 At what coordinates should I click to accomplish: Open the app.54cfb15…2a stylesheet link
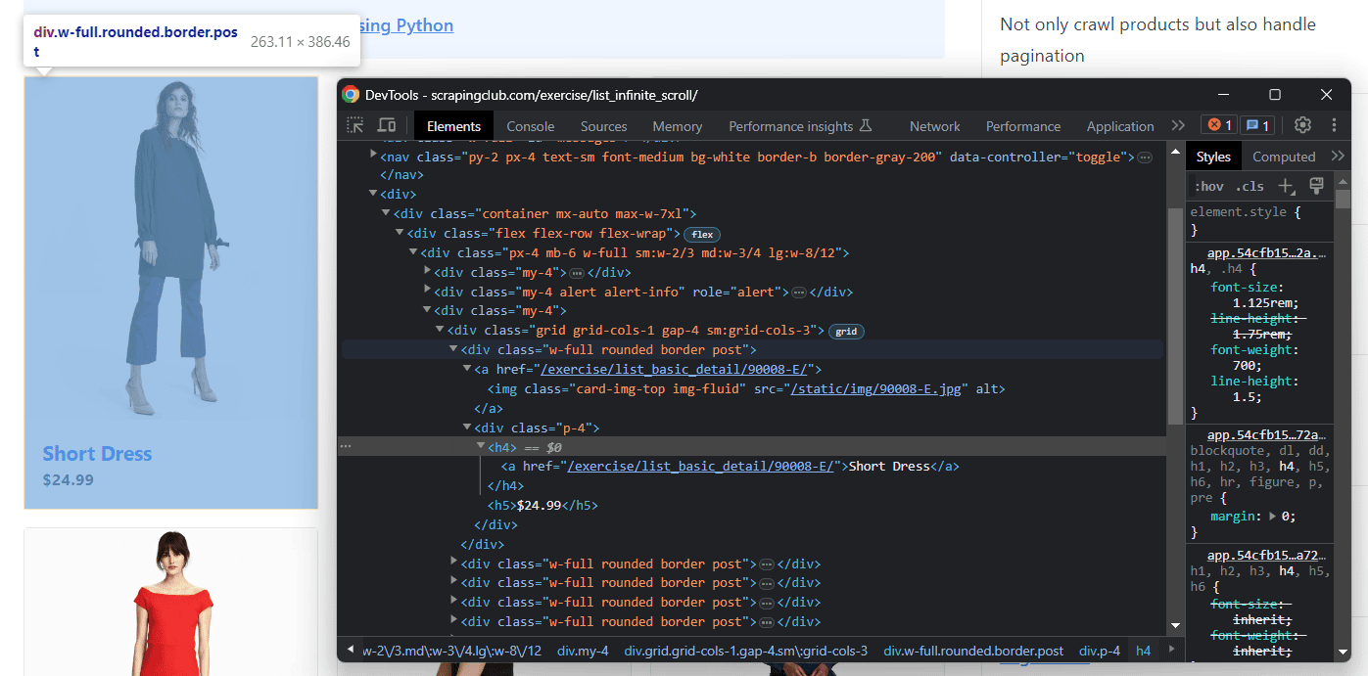[x=1266, y=252]
